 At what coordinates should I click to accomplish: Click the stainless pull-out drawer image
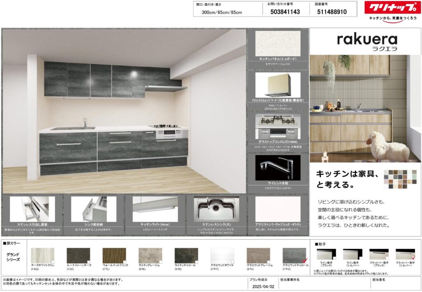pyautogui.click(x=32, y=209)
